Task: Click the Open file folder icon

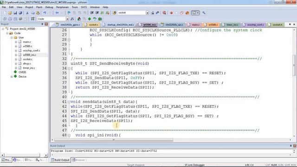Action: [10, 13]
